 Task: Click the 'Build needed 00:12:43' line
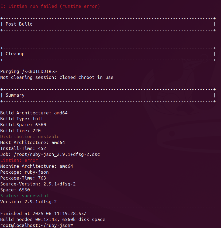tap(53, 219)
